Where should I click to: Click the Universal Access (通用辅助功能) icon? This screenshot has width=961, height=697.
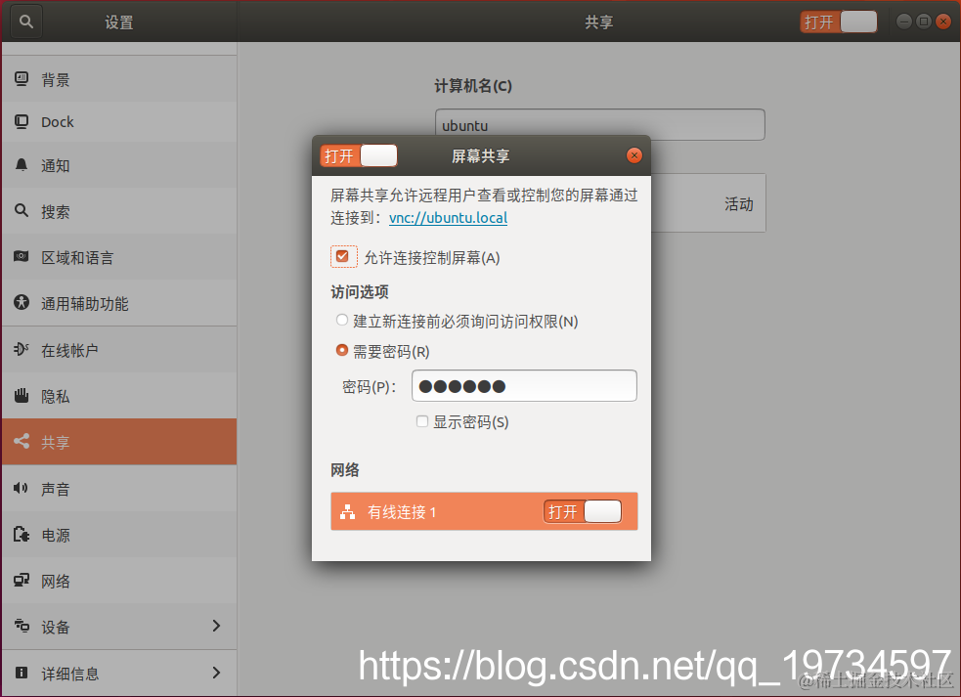point(22,302)
